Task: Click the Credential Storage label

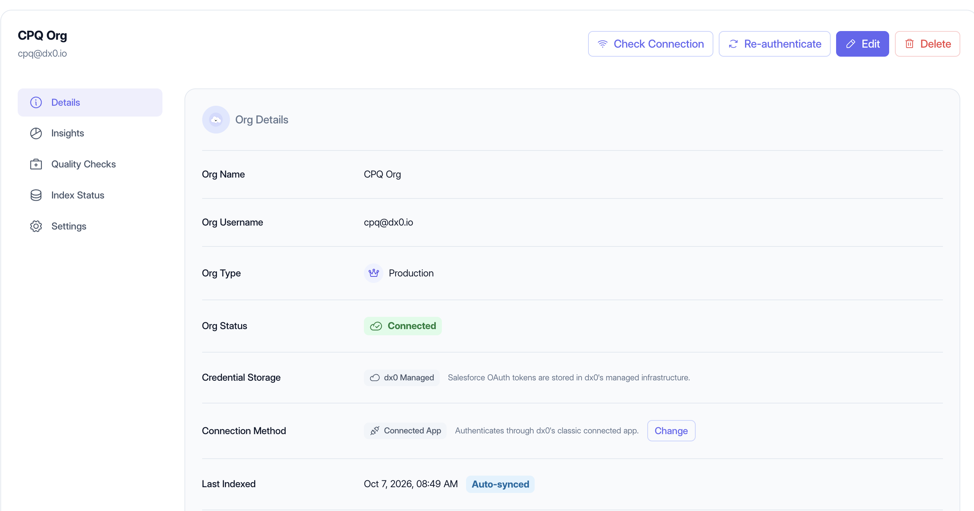Action: click(x=241, y=377)
